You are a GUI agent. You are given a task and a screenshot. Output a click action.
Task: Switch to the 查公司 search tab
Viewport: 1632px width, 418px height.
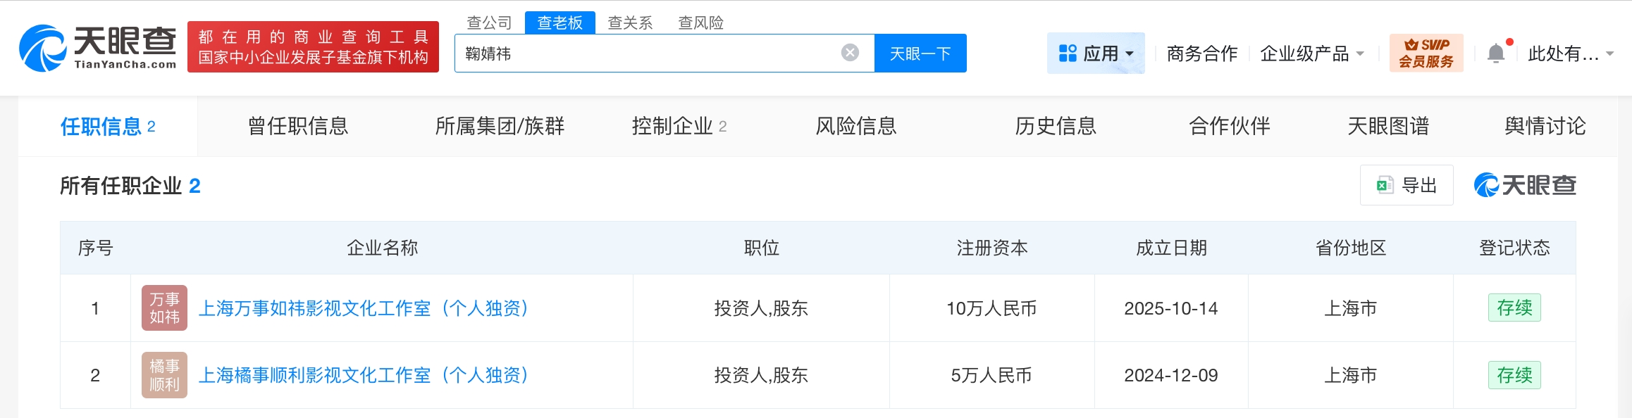click(489, 23)
